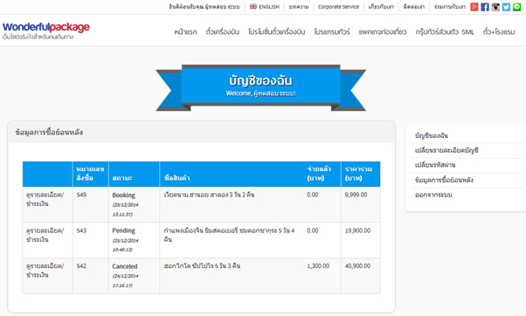Open โปรโมชั่นตั๋วเครื่องบิน menu item
526x316 pixels.
tap(277, 31)
